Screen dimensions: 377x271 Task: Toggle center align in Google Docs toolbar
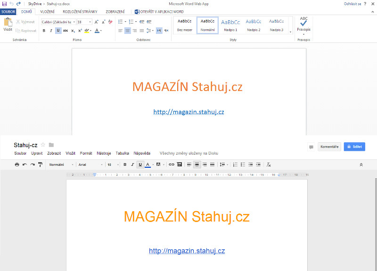[x=197, y=164]
